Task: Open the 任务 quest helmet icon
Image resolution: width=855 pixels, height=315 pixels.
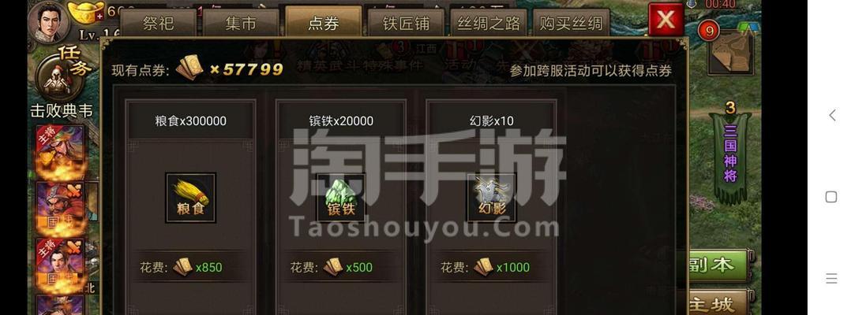Action: pos(60,76)
